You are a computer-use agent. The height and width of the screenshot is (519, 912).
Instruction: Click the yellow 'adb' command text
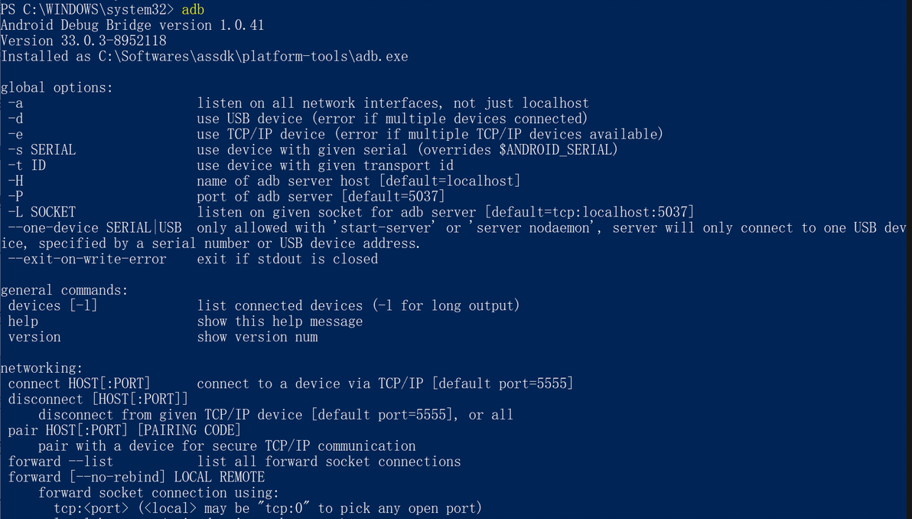pyautogui.click(x=193, y=9)
